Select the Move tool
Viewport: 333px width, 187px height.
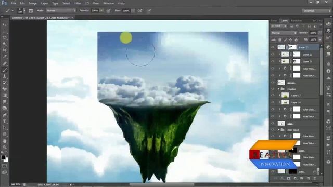click(5, 25)
